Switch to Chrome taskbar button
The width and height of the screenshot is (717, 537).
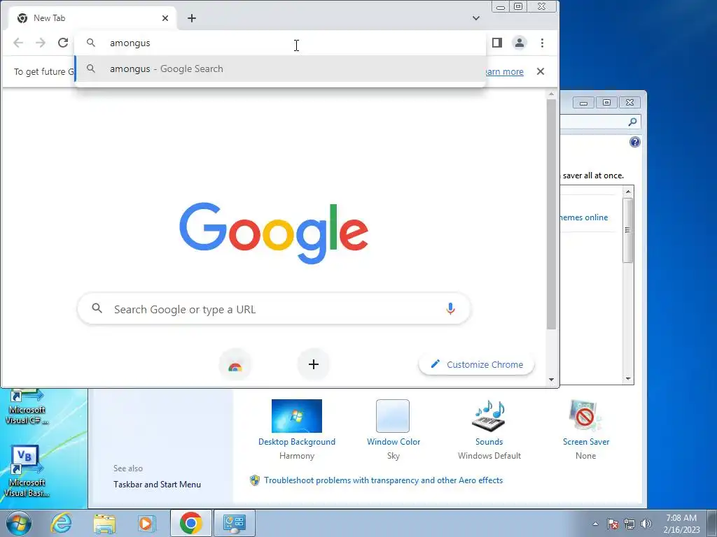(191, 523)
